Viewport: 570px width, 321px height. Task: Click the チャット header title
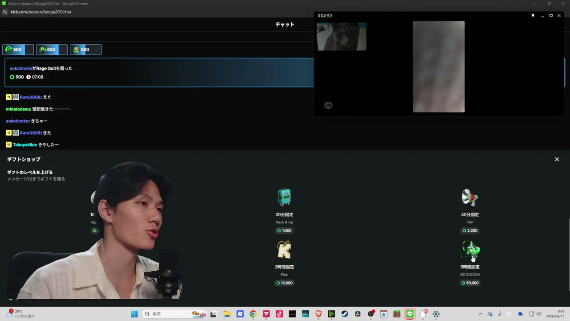pyautogui.click(x=285, y=25)
